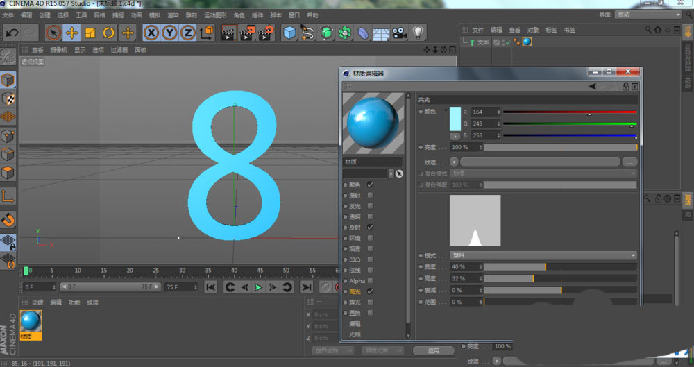Enable the 透明 channel checkbox
Image resolution: width=694 pixels, height=367 pixels.
[370, 216]
